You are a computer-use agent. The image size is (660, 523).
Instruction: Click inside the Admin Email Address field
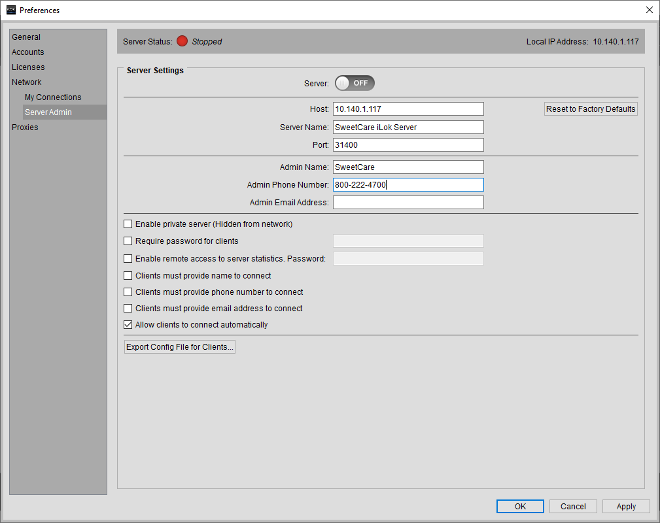click(408, 202)
